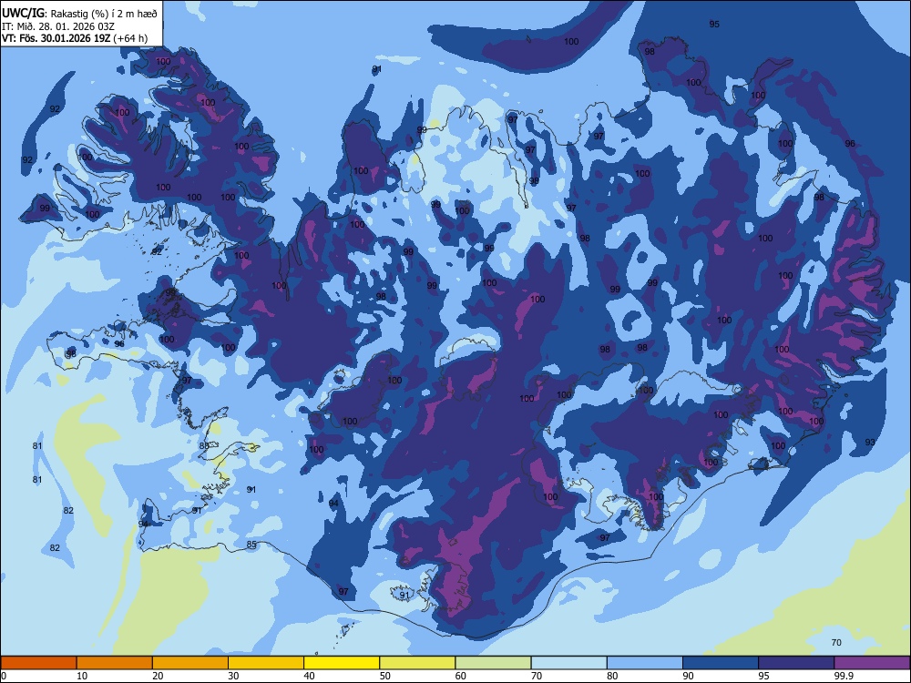
Task: Pick the bright yellow 40–50% legend swatch
Action: pyautogui.click(x=342, y=663)
